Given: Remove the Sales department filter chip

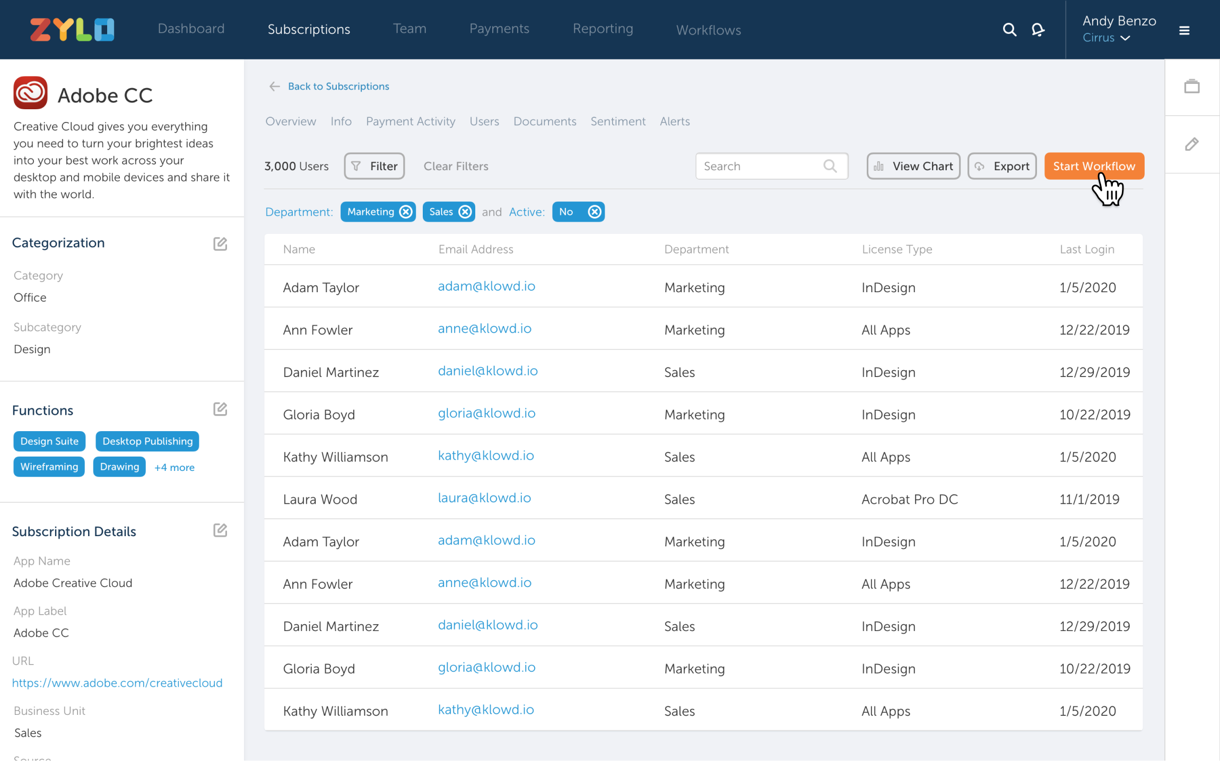Looking at the screenshot, I should 465,212.
